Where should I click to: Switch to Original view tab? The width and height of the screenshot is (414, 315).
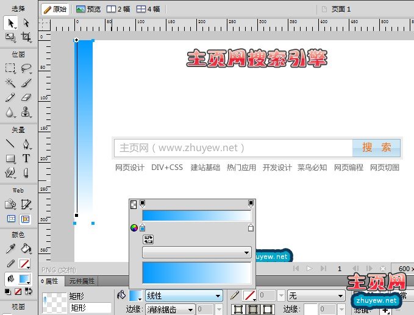point(55,9)
